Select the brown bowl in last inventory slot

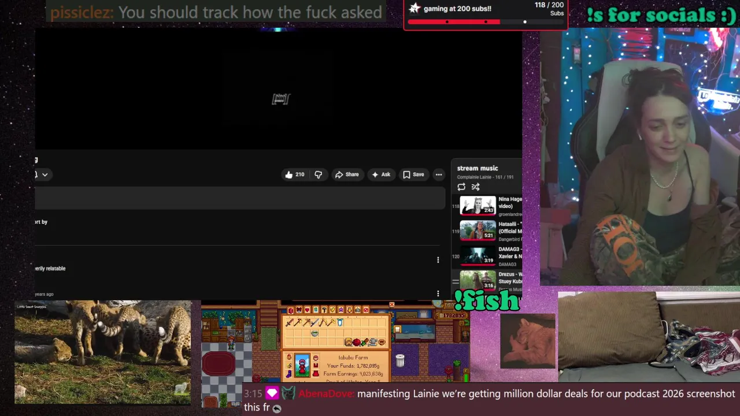coord(382,342)
